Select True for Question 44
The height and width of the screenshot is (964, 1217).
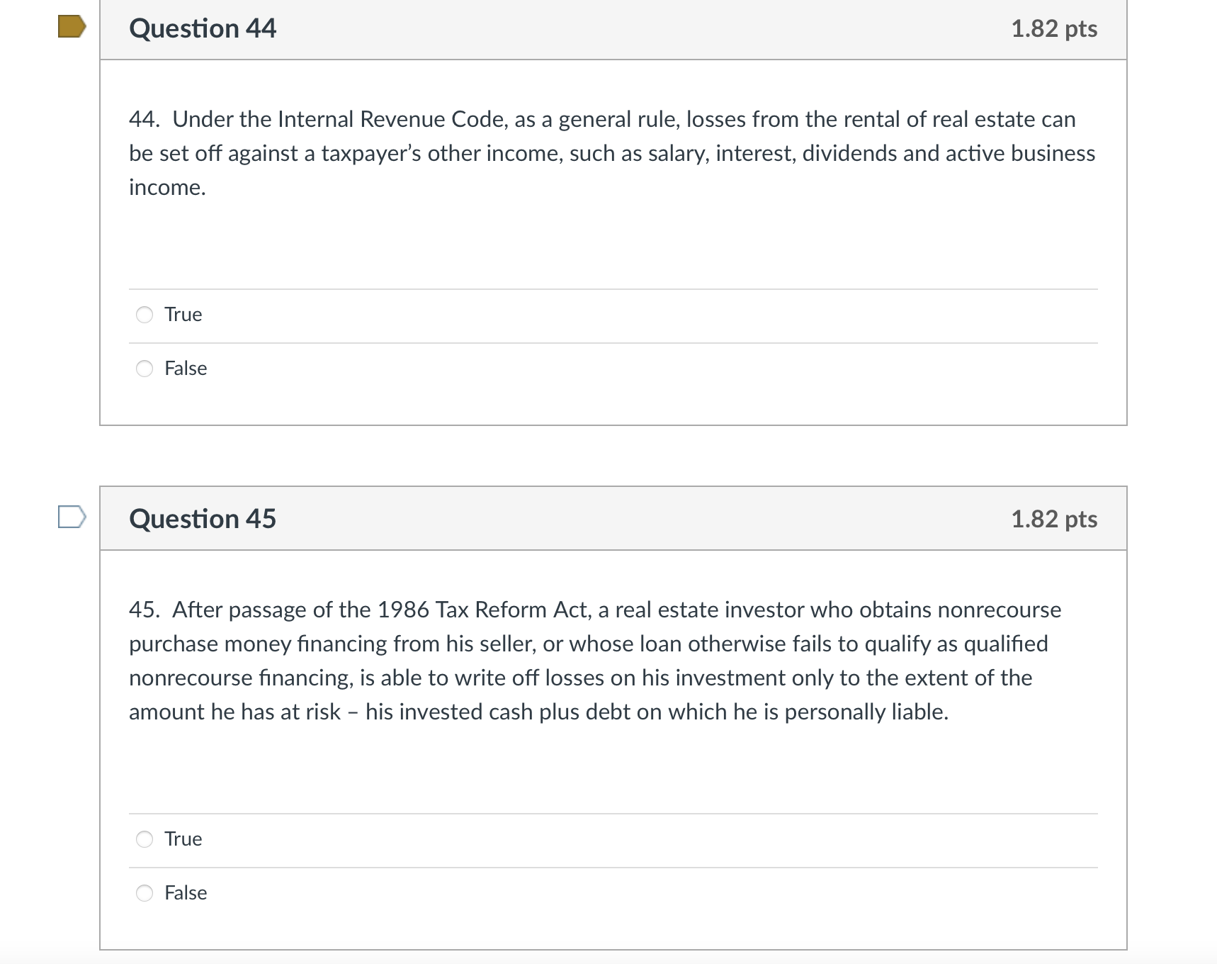coord(145,315)
